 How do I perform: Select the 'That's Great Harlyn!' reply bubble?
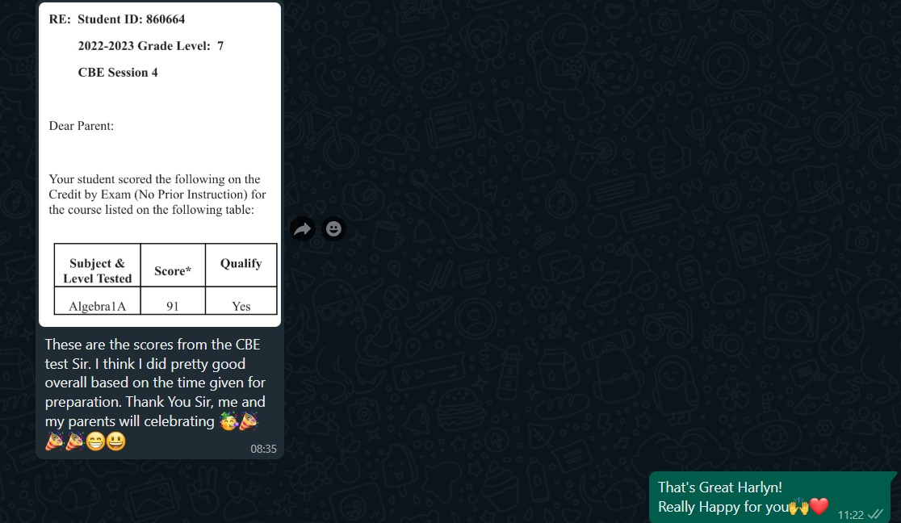[773, 498]
